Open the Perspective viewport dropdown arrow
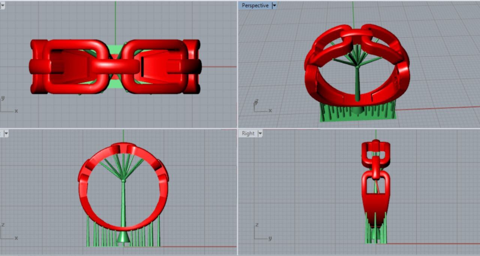The height and width of the screenshot is (256, 480). (274, 6)
